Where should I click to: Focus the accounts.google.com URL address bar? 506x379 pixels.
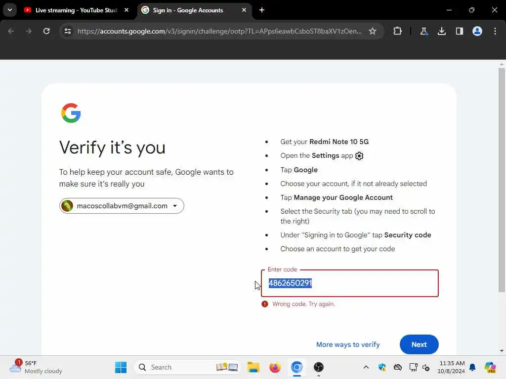[219, 31]
